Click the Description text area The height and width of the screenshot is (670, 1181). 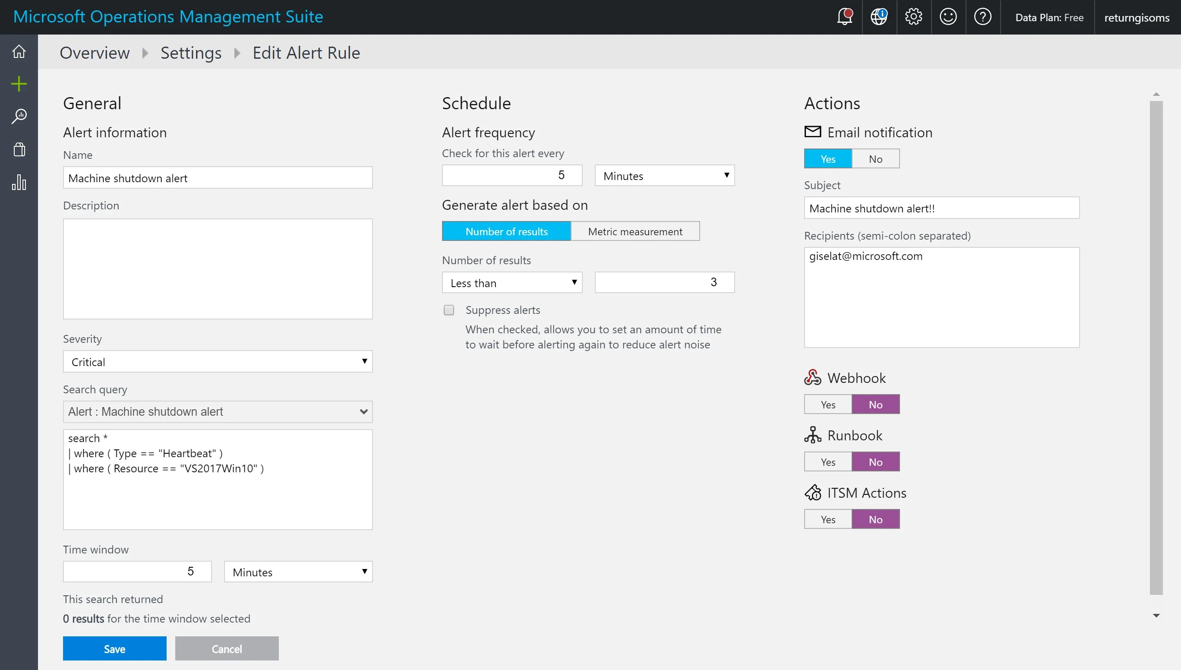(x=218, y=269)
